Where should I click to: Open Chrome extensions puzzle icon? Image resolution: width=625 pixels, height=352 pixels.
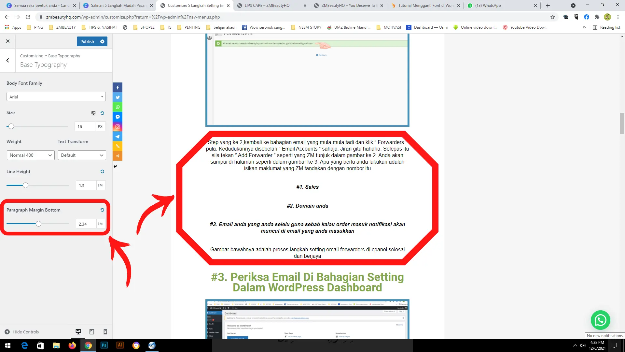click(x=597, y=17)
